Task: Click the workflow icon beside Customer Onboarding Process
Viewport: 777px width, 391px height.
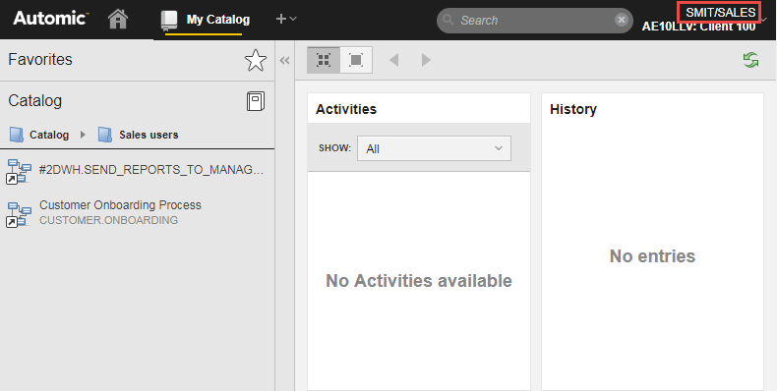Action: click(19, 214)
